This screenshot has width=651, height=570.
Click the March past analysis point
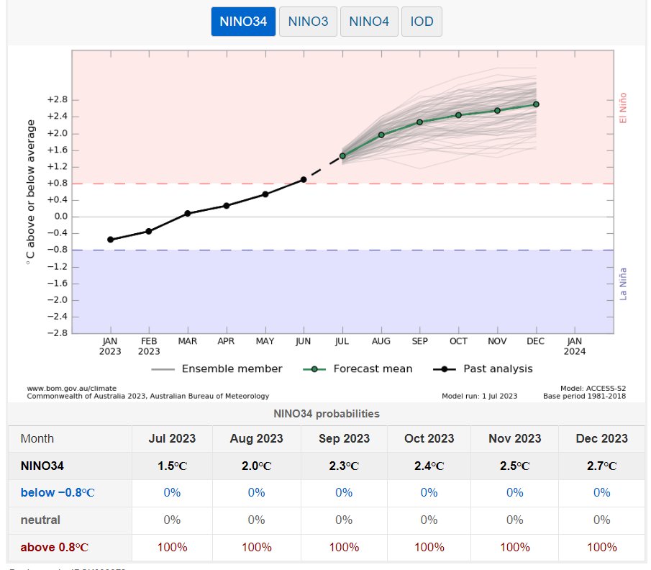(188, 214)
